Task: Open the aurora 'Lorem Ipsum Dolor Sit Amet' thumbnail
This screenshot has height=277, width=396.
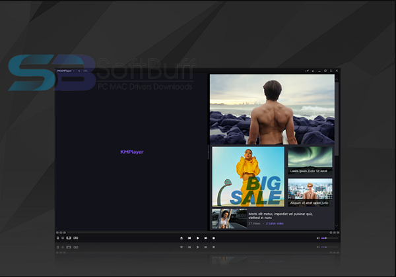Action: coord(310,160)
